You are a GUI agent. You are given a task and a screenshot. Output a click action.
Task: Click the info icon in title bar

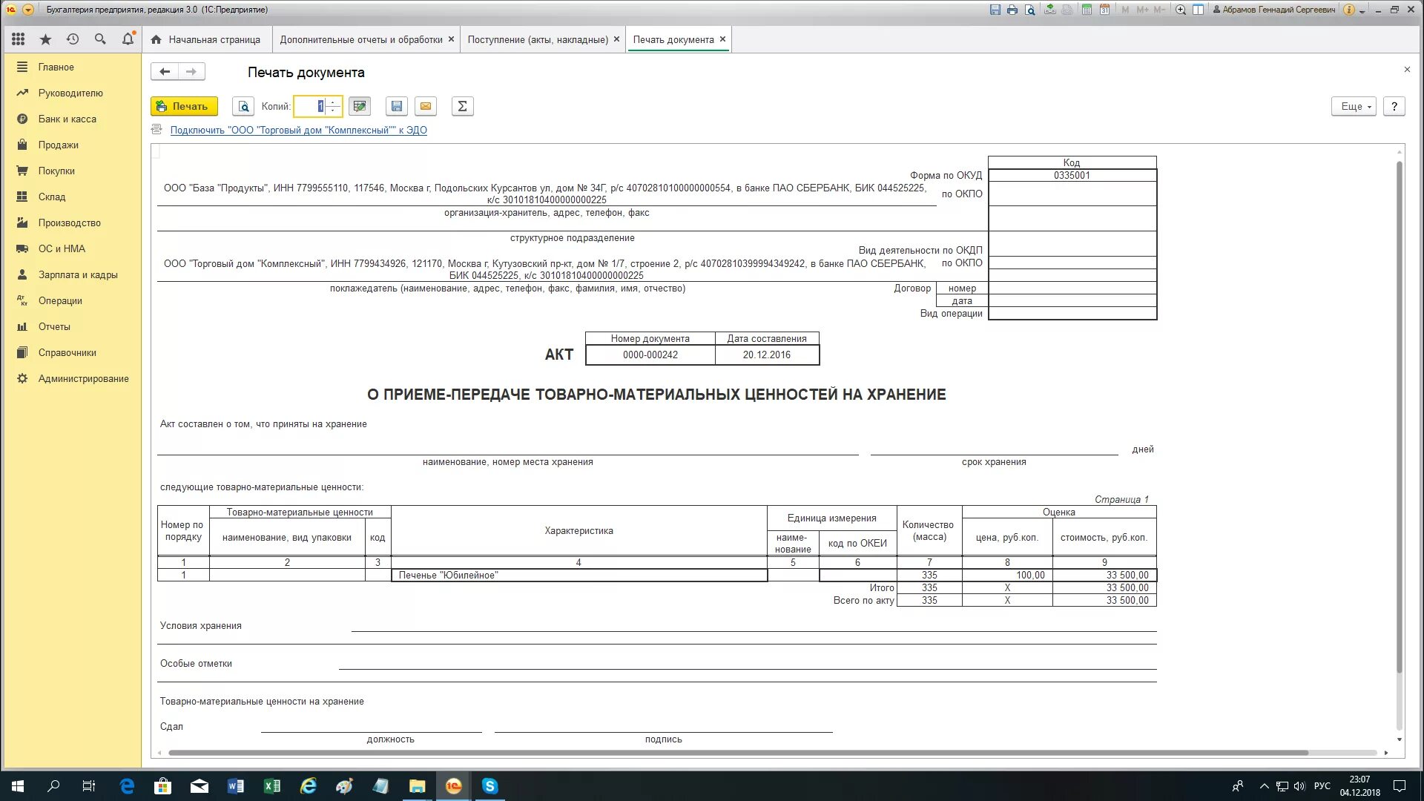(1349, 10)
